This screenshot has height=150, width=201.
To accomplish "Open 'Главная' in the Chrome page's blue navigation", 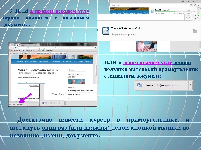I will (20, 61).
